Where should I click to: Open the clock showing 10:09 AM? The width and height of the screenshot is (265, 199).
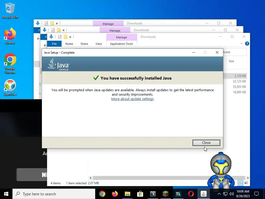point(243,194)
